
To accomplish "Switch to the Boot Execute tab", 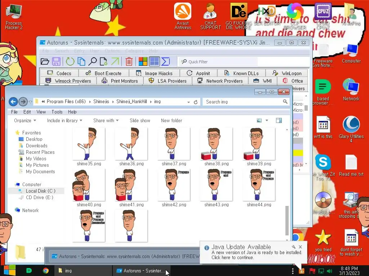I will (x=103, y=73).
